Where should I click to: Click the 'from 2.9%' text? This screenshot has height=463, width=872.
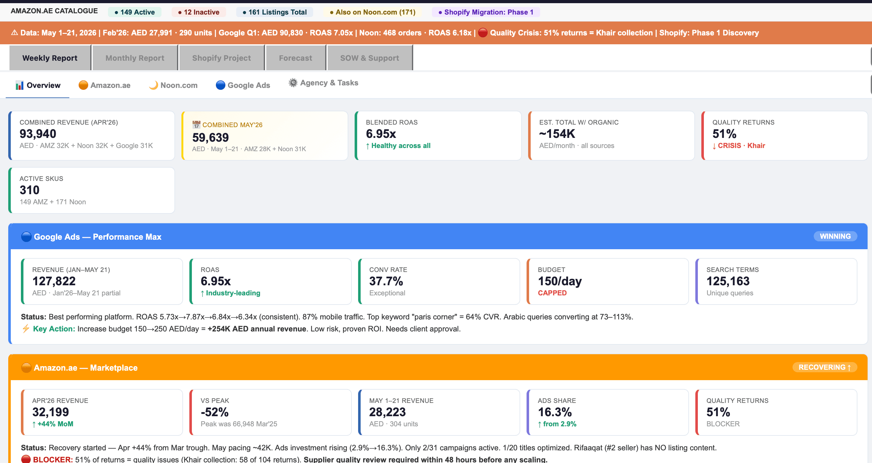click(559, 424)
